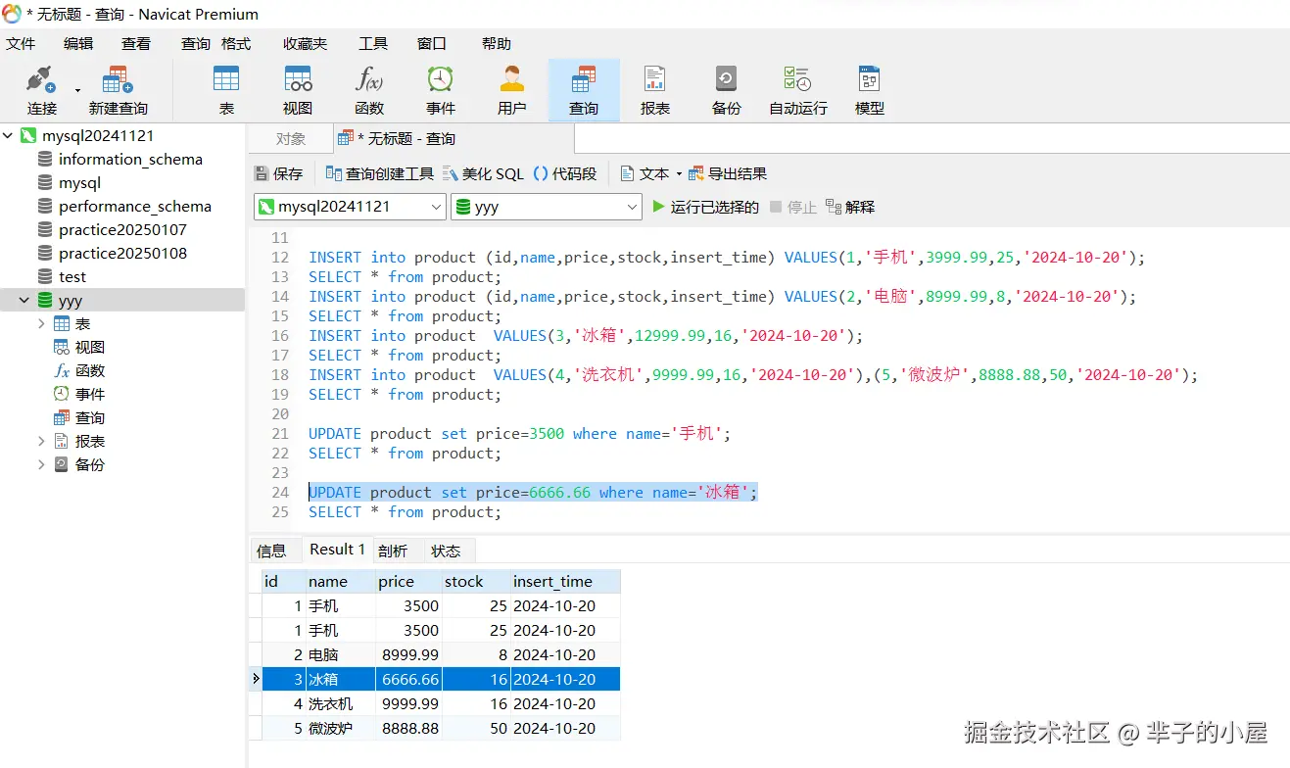Viewport: 1290px width, 768px height.
Task: Open the Connection button dropdown arrow
Action: pos(77,91)
